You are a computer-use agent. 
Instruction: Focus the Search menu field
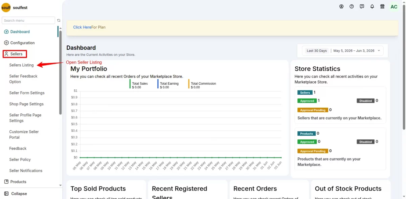pyautogui.click(x=28, y=20)
